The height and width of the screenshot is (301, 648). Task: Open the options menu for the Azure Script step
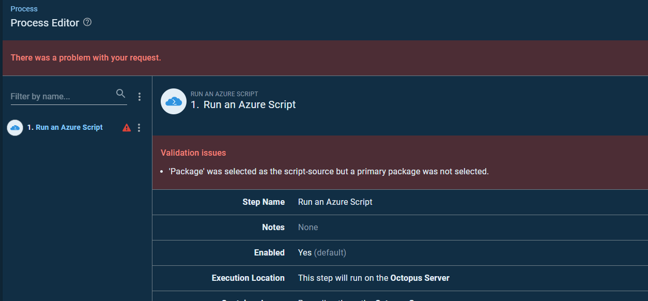[138, 127]
